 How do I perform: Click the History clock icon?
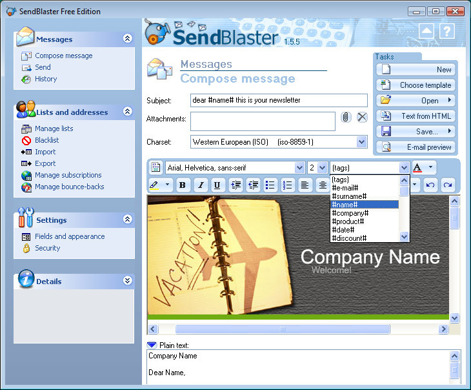click(26, 79)
